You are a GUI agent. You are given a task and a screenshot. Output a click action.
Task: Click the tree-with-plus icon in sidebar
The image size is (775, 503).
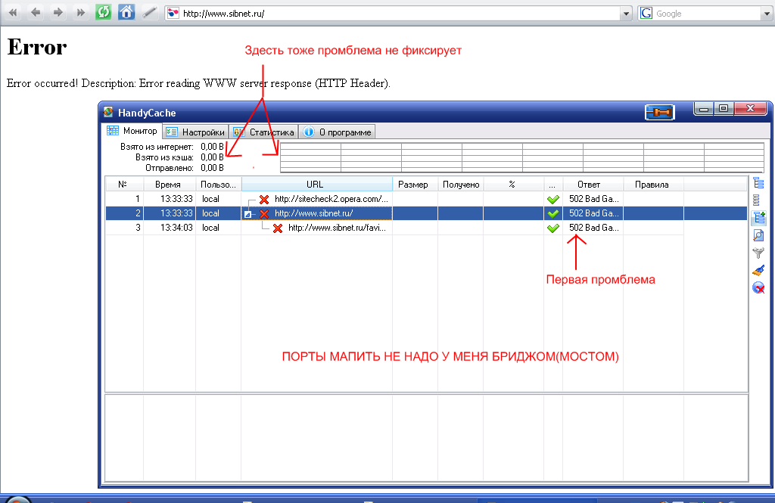[x=758, y=218]
